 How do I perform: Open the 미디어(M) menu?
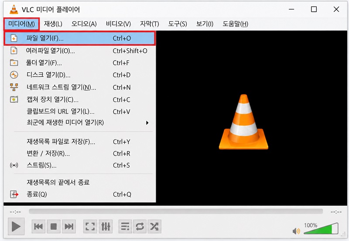[21, 24]
